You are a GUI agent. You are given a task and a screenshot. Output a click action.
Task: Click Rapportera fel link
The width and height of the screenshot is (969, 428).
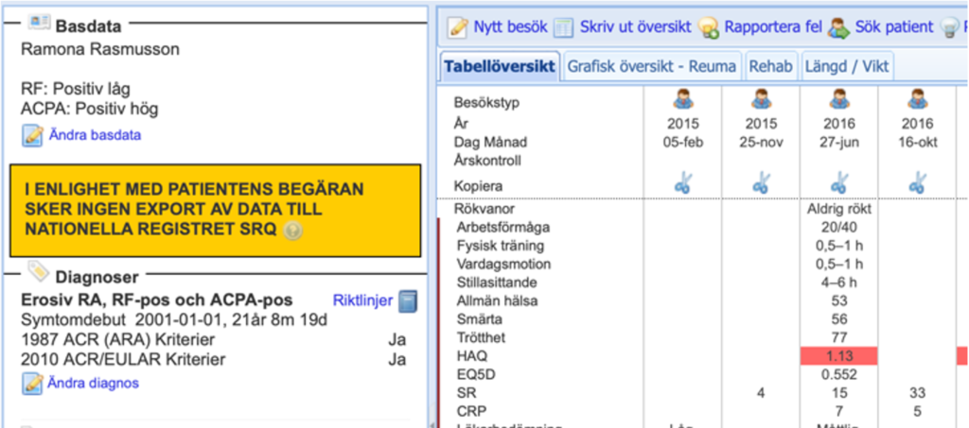tap(773, 27)
